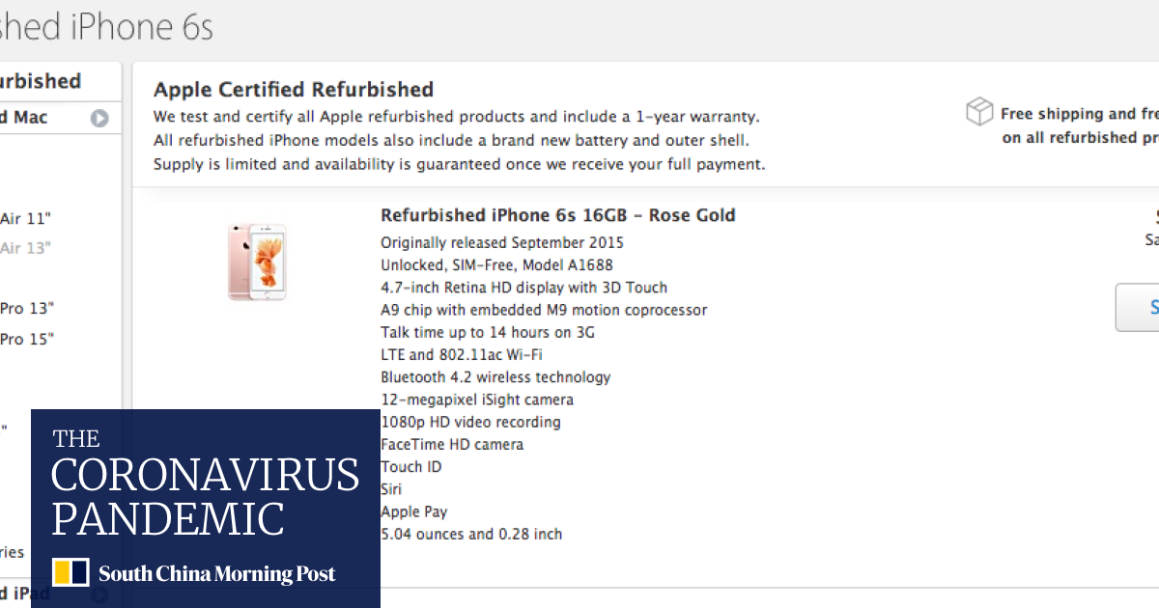Open the accessories link in sidebar
This screenshot has height=608, width=1159.
coord(12,552)
